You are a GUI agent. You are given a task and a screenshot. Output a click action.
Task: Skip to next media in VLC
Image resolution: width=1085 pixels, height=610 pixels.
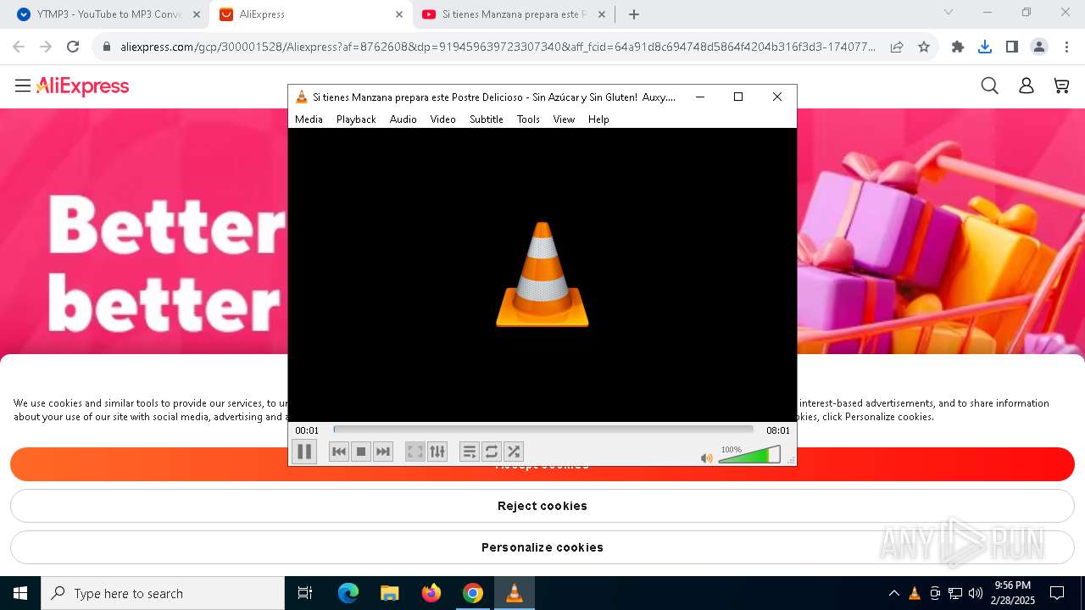383,452
